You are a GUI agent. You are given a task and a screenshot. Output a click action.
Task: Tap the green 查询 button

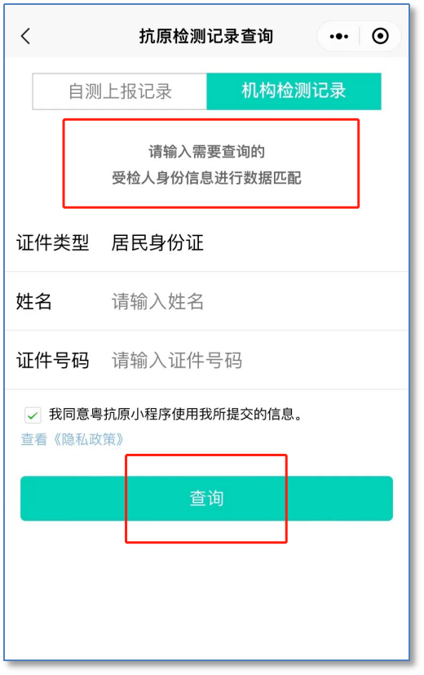point(206,498)
